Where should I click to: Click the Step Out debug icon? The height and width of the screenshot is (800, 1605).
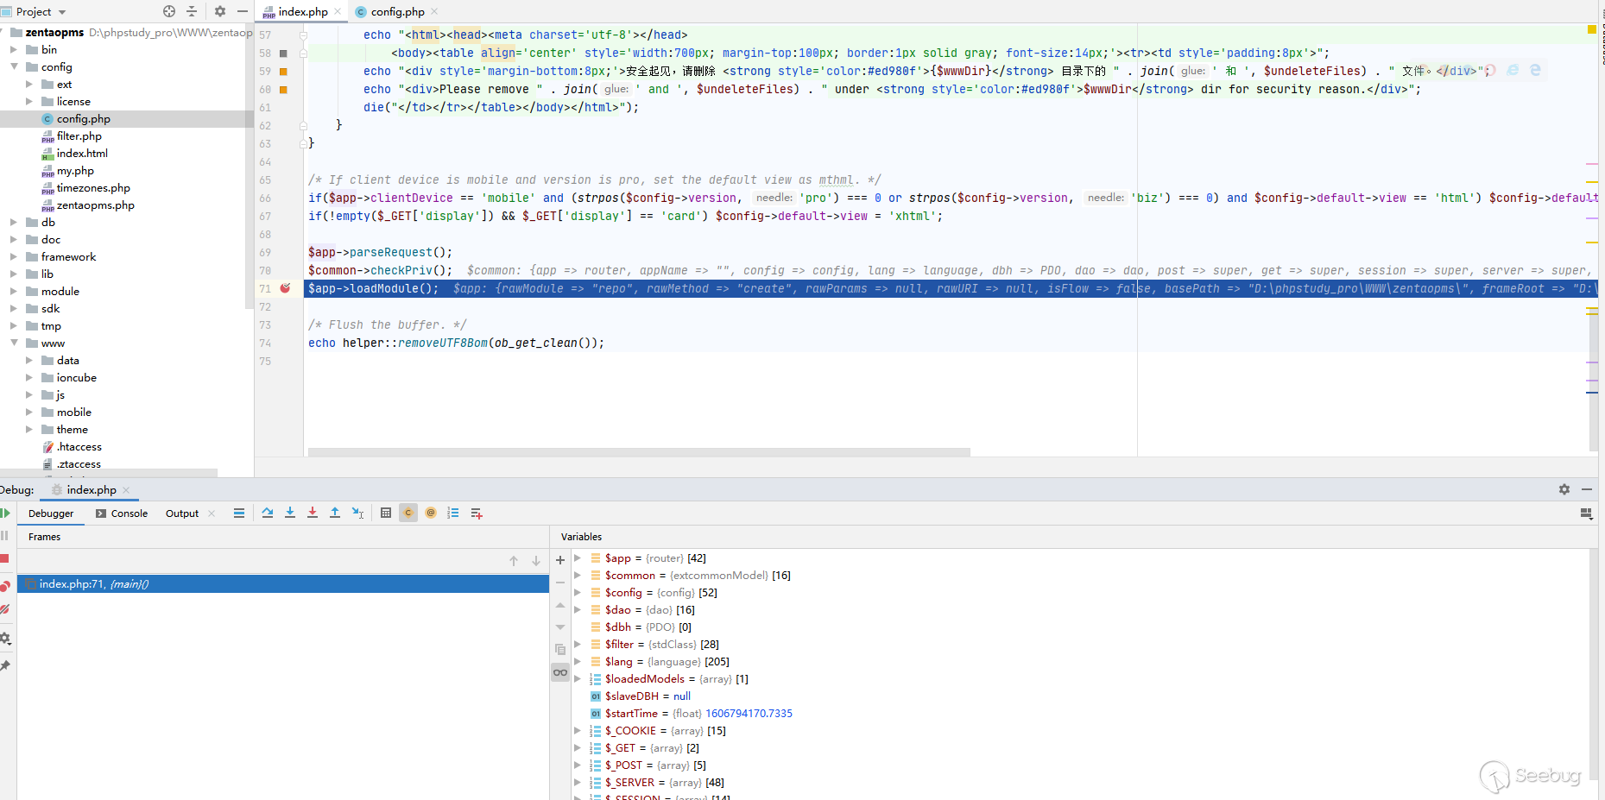335,513
